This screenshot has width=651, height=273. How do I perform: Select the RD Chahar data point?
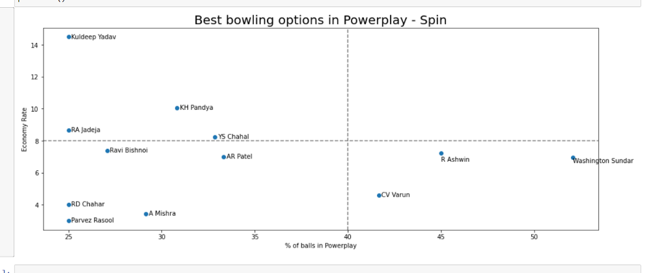[x=69, y=205]
